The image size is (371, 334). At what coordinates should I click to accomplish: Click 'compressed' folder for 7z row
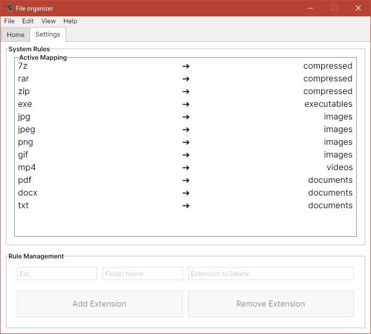tap(328, 66)
